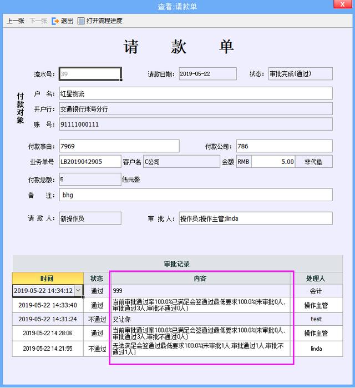Viewport: 355px width, 388px height.
Task: Click the 户名 field 红星物流
Action: [196, 93]
